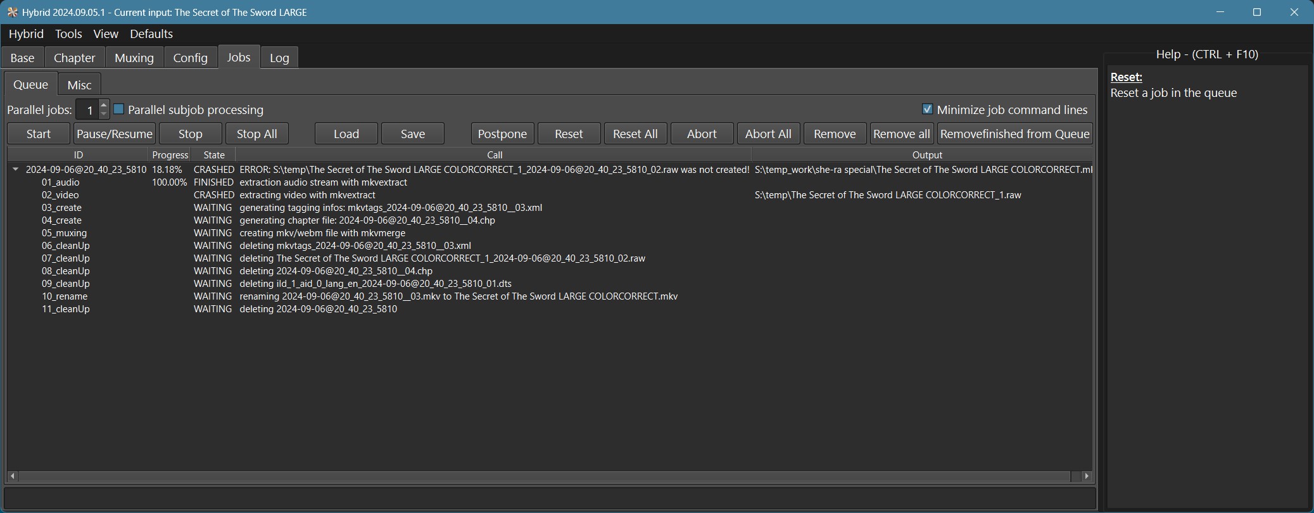This screenshot has width=1314, height=513.
Task: Select the 02_video crashed subjob row
Action: click(60, 195)
